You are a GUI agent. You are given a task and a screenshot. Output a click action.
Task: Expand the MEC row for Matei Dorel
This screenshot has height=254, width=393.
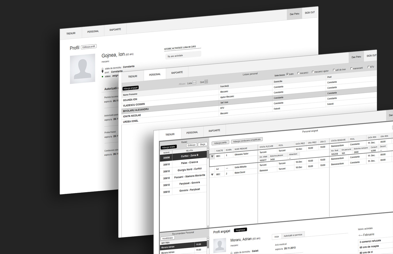tap(212, 175)
